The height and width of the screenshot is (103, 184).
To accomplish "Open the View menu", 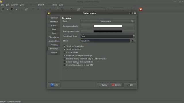I will click(22, 5).
